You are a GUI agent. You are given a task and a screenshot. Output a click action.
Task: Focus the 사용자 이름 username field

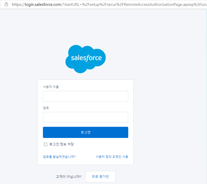86,96
